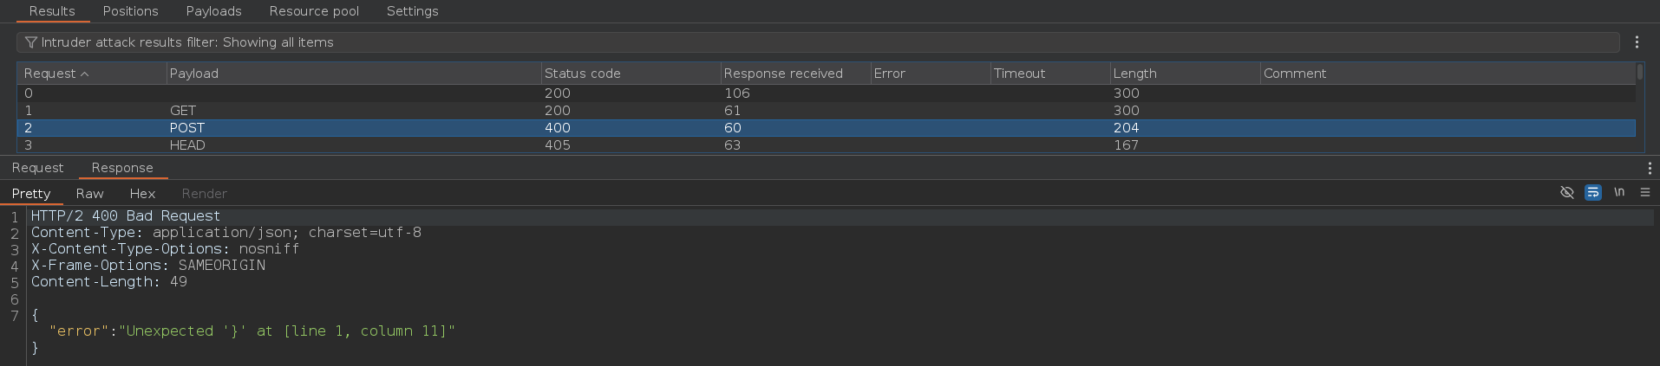The width and height of the screenshot is (1660, 366).
Task: Toggle the line-wrap icon in response viewer
Action: [1593, 192]
